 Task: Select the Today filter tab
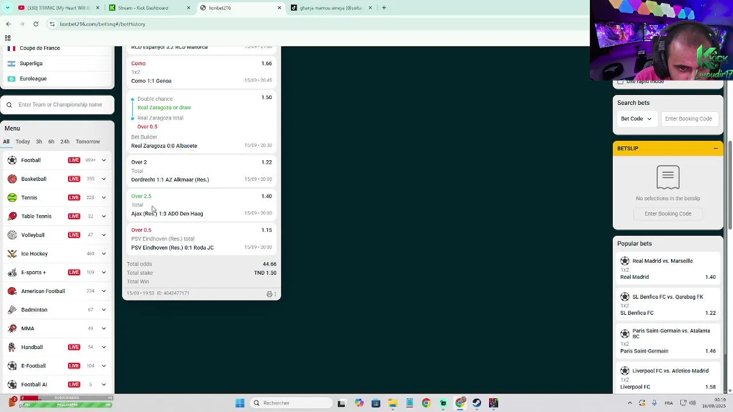23,141
